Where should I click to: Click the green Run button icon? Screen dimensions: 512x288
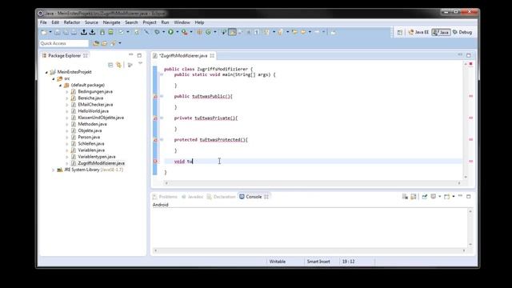point(170,32)
